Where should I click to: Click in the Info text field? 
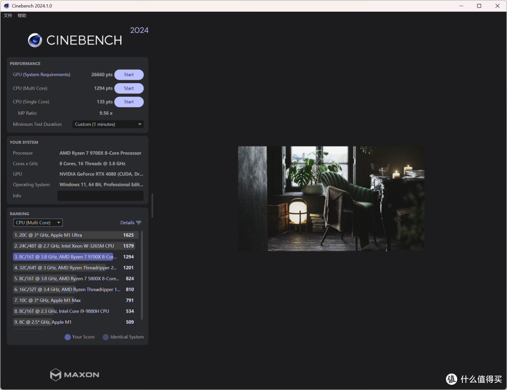coord(100,195)
